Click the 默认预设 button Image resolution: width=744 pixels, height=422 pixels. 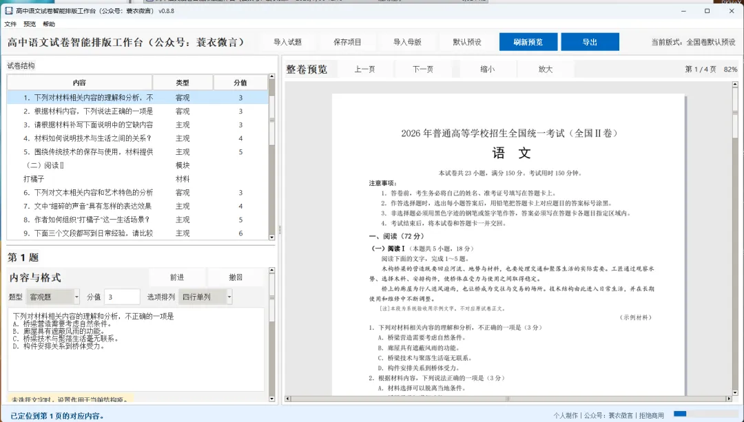coord(467,42)
